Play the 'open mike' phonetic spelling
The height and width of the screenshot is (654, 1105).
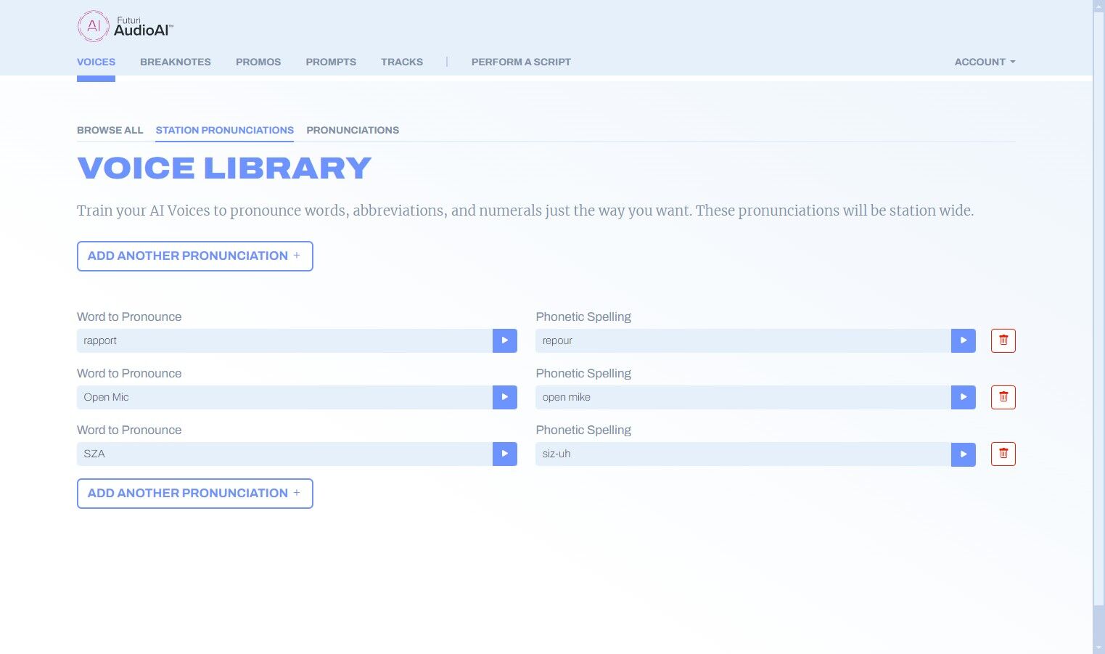click(963, 397)
